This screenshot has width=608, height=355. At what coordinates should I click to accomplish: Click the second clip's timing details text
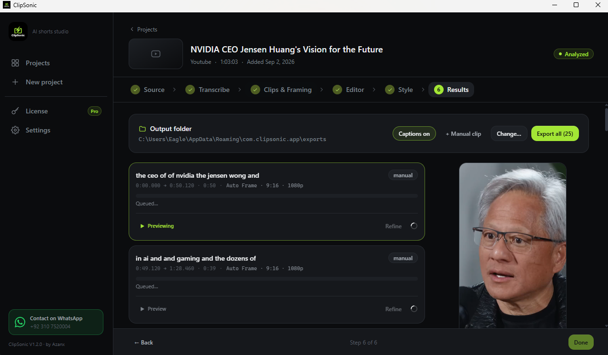point(219,268)
